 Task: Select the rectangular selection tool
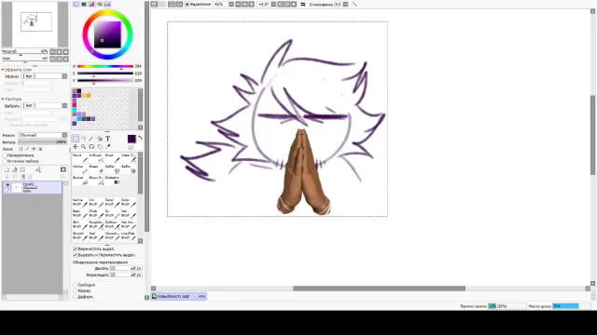[x=76, y=139]
